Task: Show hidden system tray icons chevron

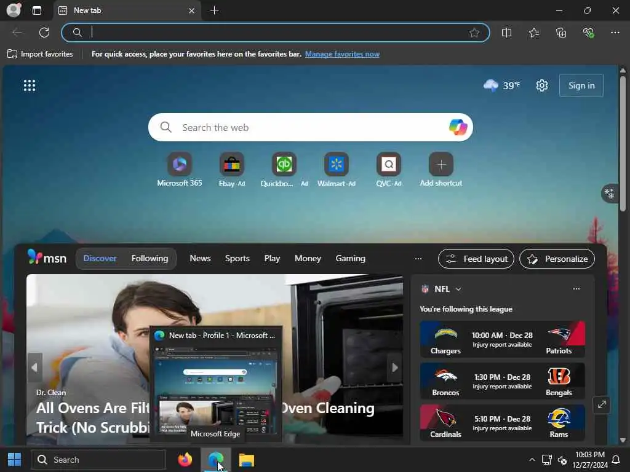Action: click(532, 460)
